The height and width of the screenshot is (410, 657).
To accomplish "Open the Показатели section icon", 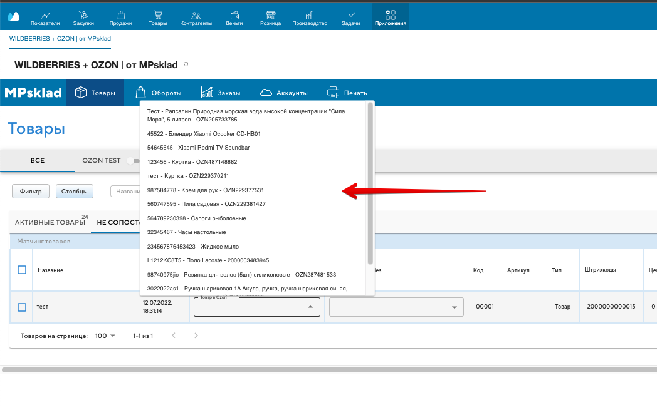I will pos(45,15).
